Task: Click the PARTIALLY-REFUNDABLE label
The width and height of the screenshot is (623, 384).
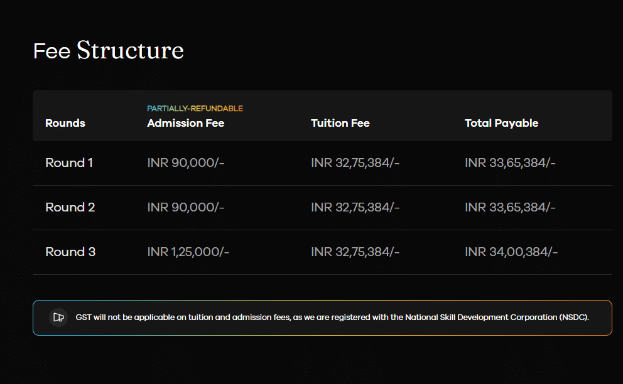Action: 195,109
